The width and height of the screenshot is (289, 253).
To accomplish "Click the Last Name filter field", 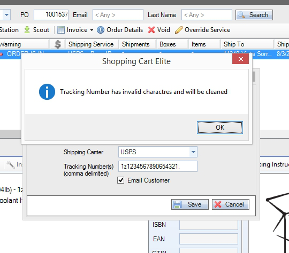I will click(207, 15).
